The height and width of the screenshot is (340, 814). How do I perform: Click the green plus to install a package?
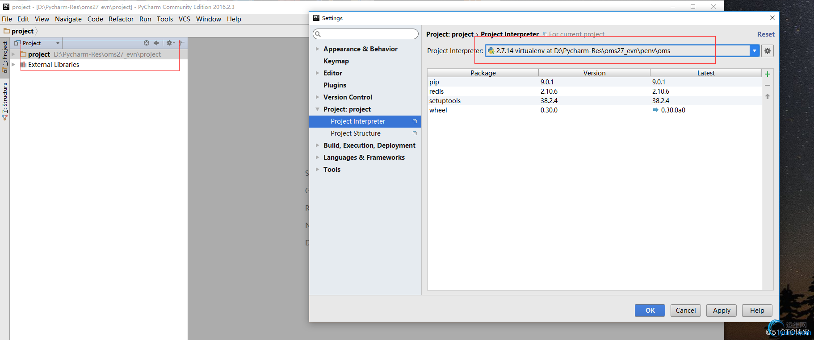pos(768,74)
